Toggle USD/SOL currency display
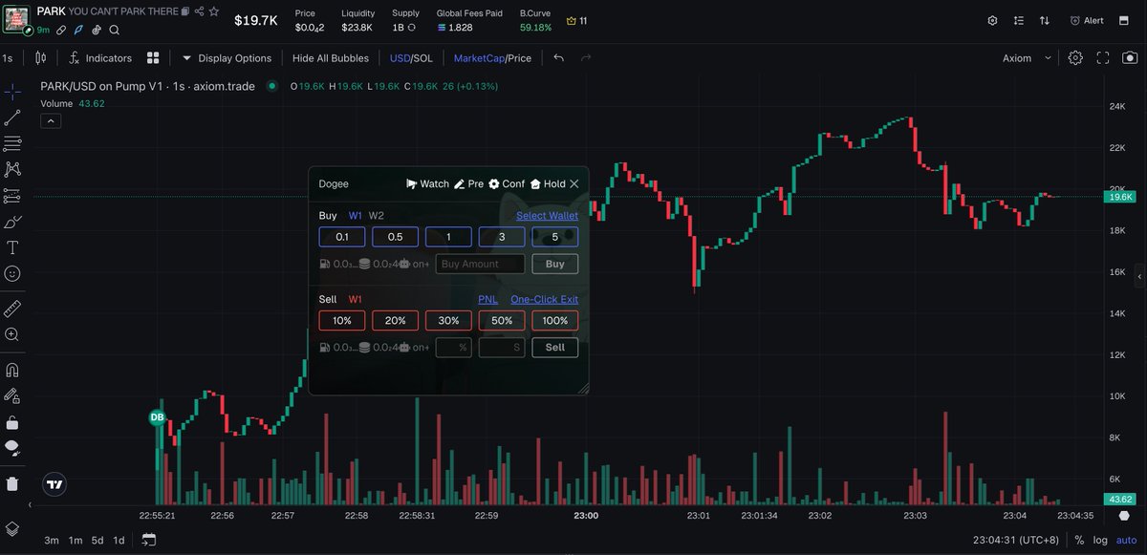This screenshot has width=1147, height=555. coord(411,58)
